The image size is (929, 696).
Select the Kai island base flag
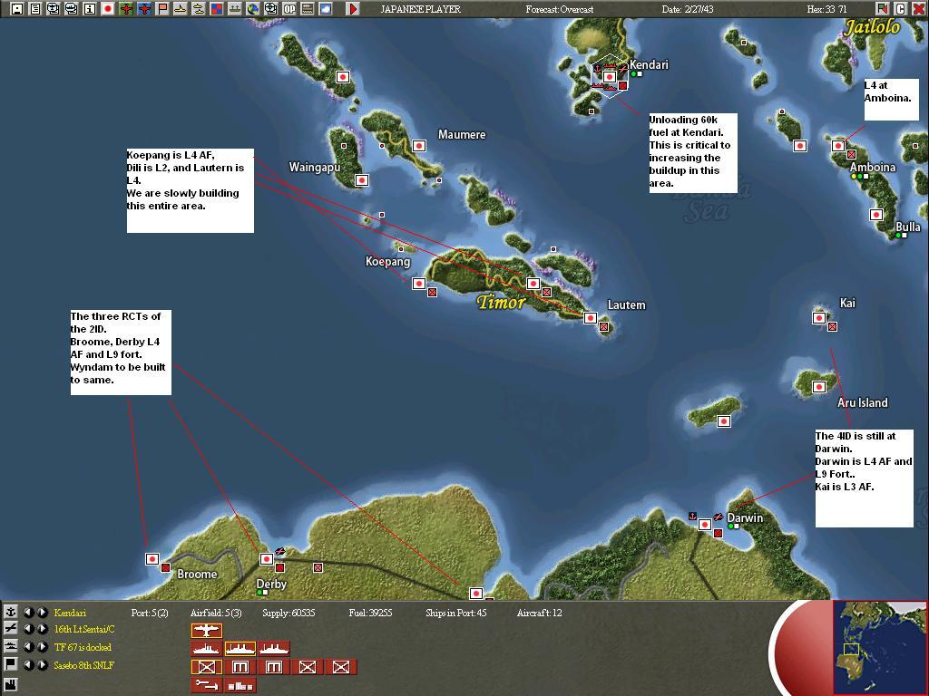point(819,318)
